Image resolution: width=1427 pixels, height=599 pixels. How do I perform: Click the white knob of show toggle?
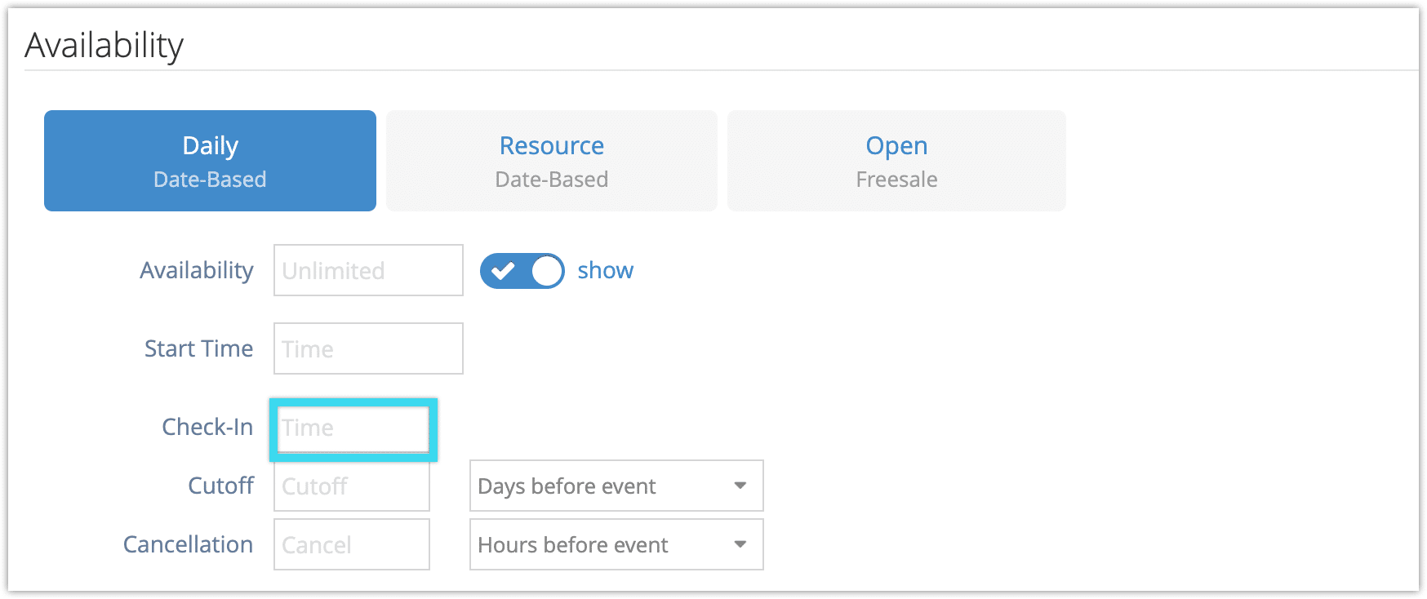point(547,271)
